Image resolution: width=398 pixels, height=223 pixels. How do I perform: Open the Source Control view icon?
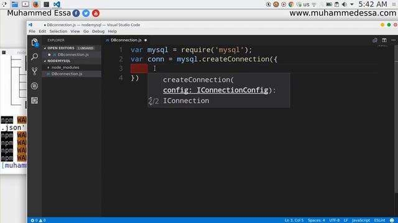[x=35, y=71]
